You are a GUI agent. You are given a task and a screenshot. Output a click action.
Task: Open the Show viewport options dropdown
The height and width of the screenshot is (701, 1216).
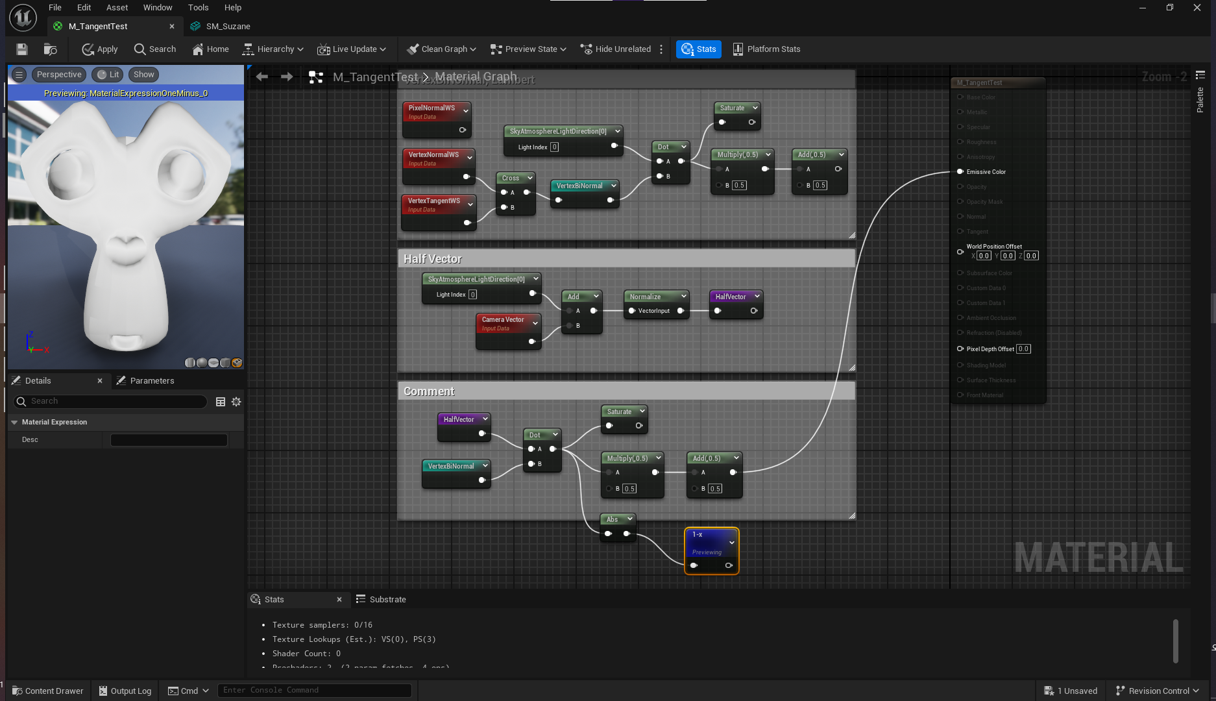[144, 75]
